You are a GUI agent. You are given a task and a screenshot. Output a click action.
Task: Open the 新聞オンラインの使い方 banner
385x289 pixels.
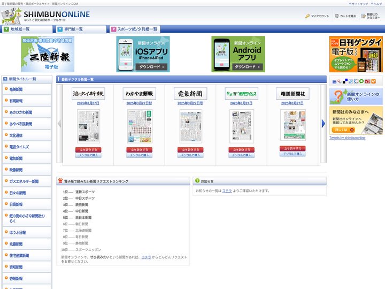[x=356, y=96]
